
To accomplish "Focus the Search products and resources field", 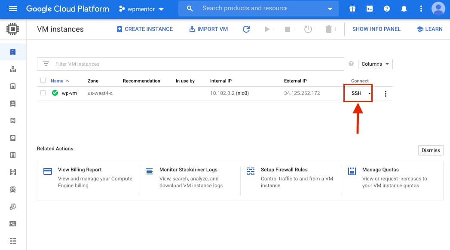I will (245, 8).
